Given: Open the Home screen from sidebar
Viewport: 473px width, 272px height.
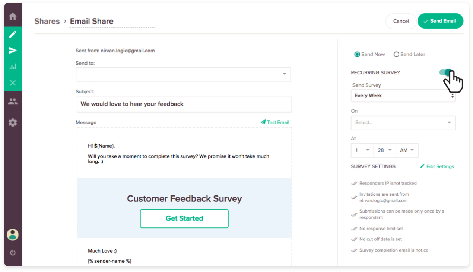Looking at the screenshot, I should click(x=13, y=16).
